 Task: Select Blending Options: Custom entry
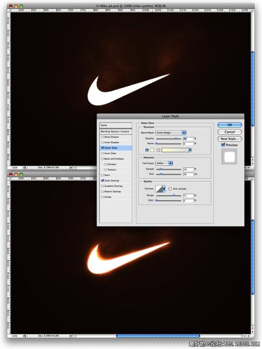point(116,131)
